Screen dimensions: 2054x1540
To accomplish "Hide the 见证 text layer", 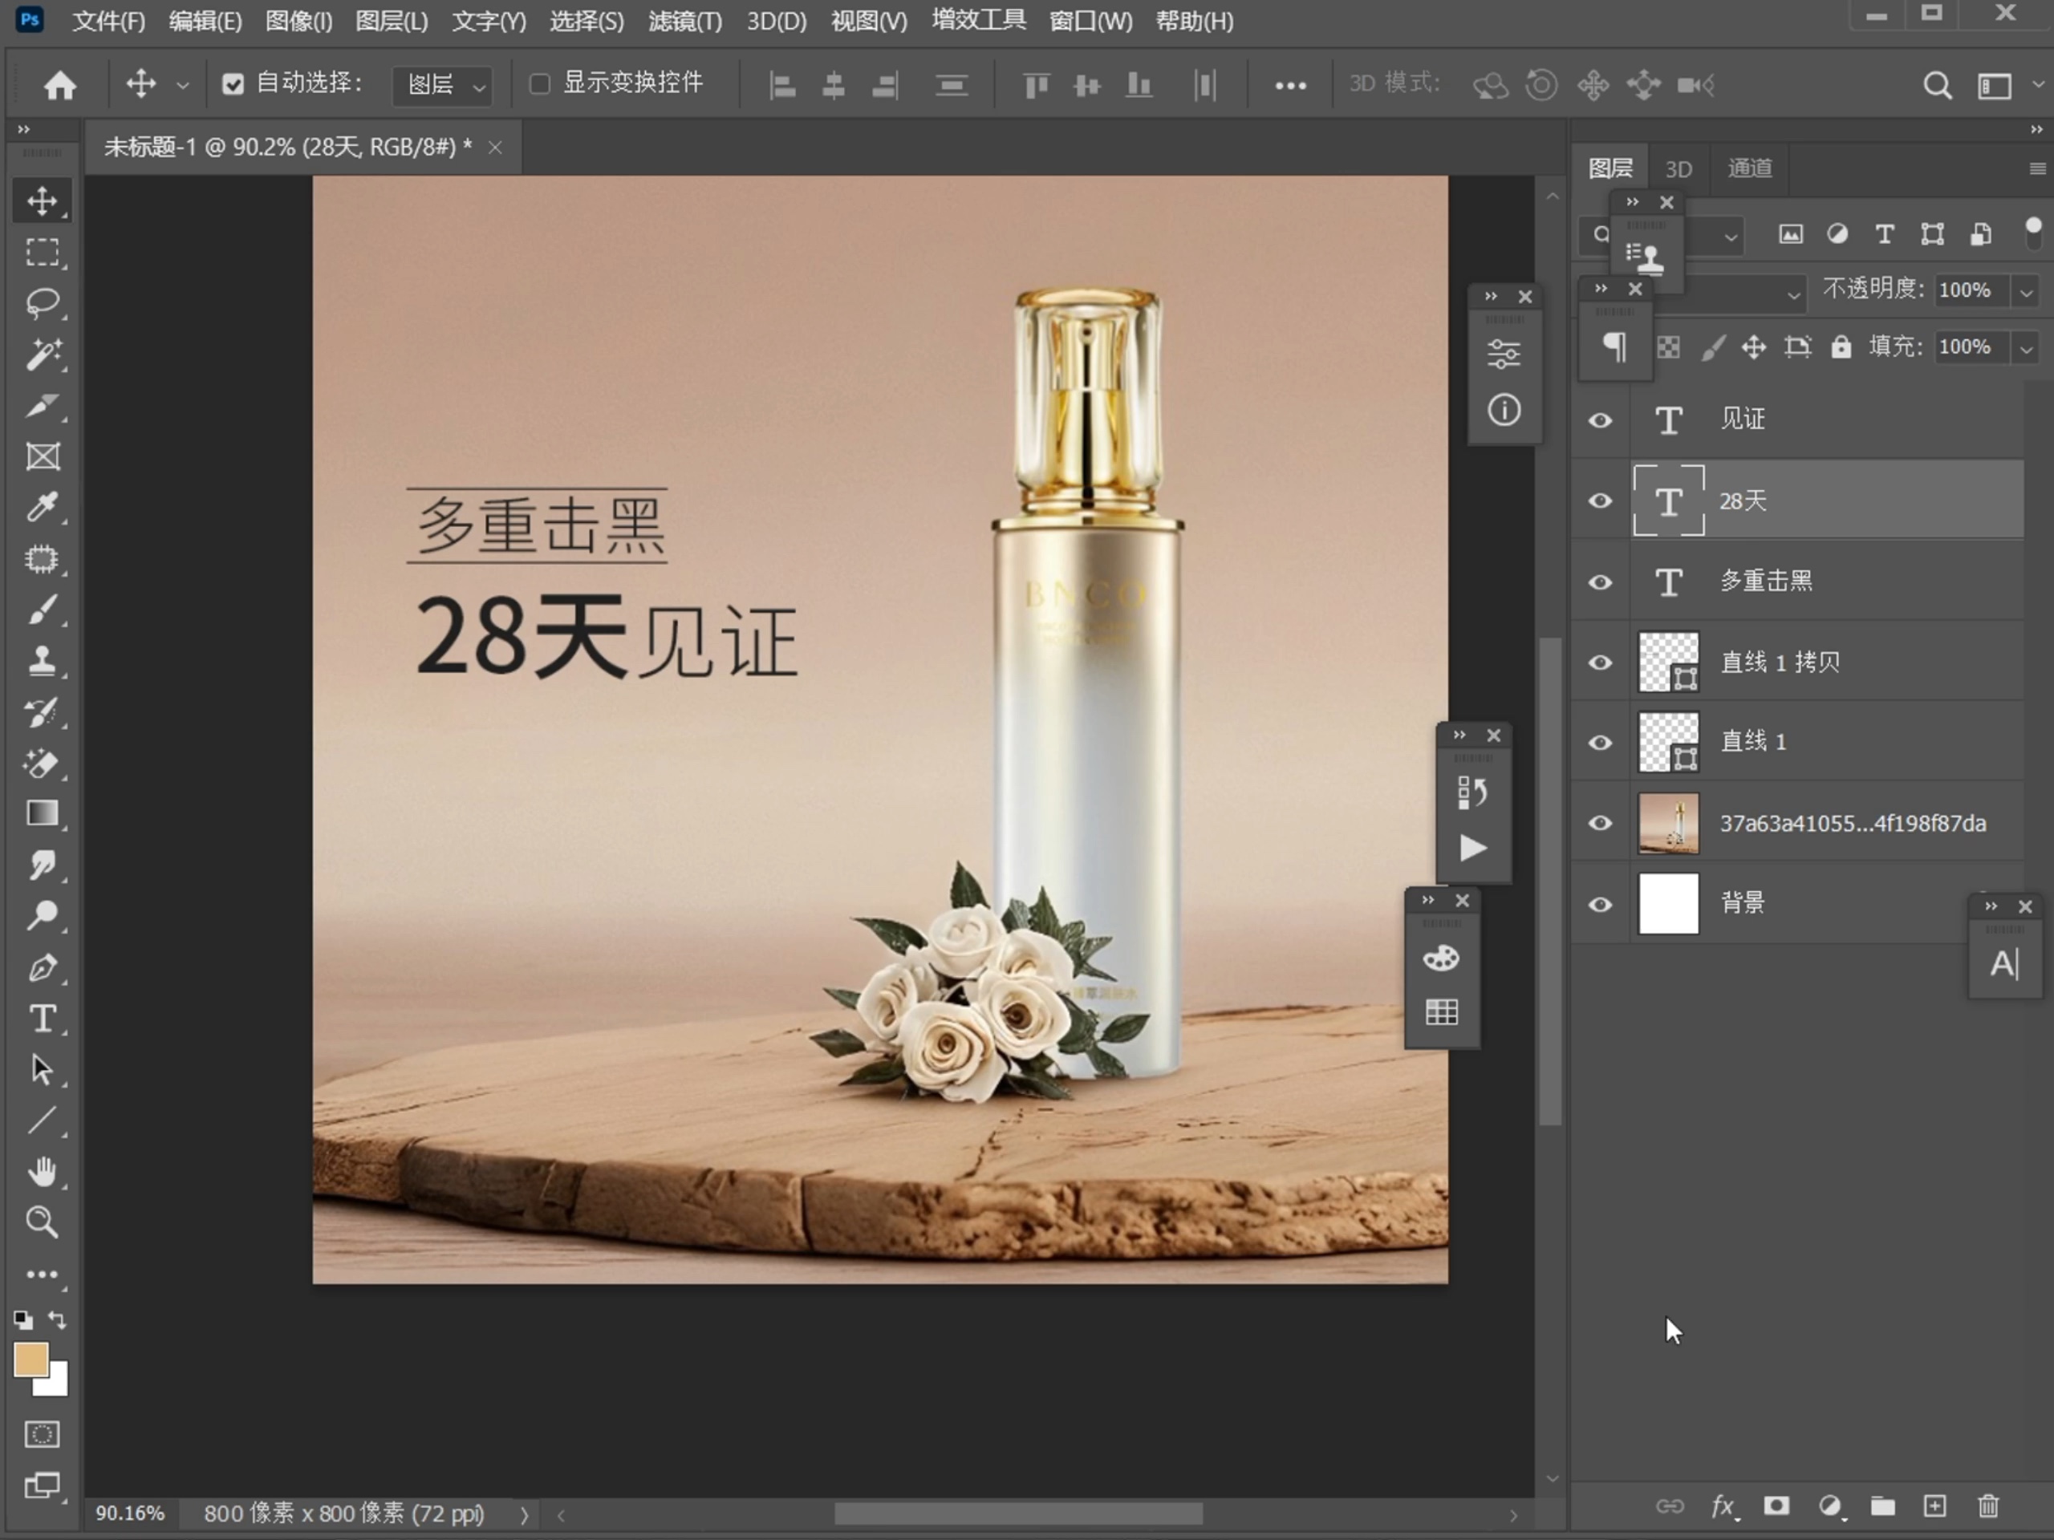I will 1600,420.
